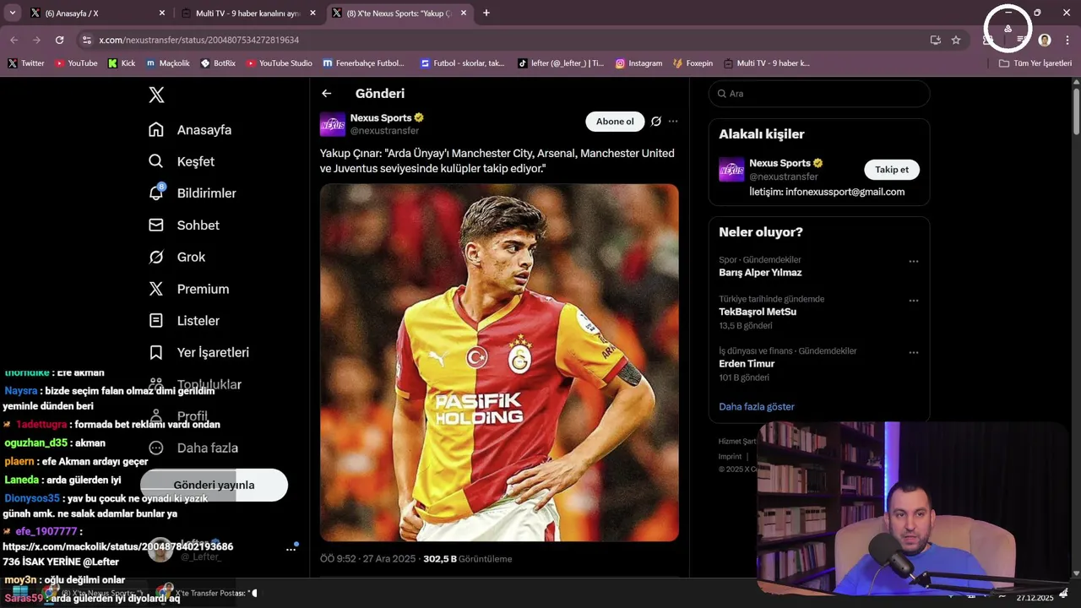Open the Maçkolik bookmark

point(167,63)
